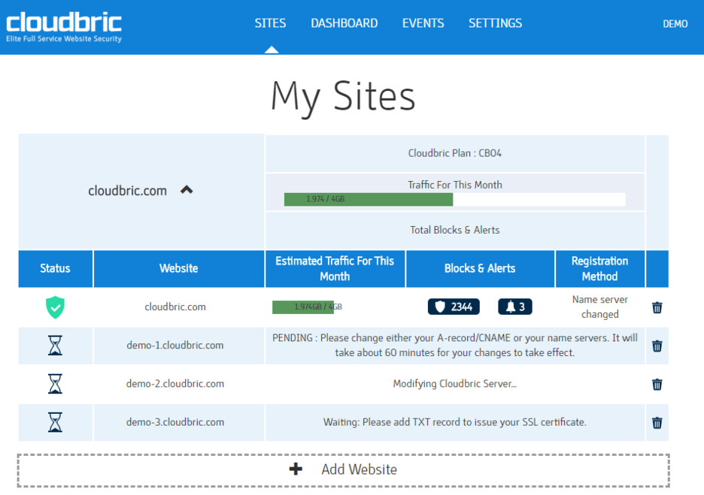Click green shield status icon for cloudbric.com

55,307
